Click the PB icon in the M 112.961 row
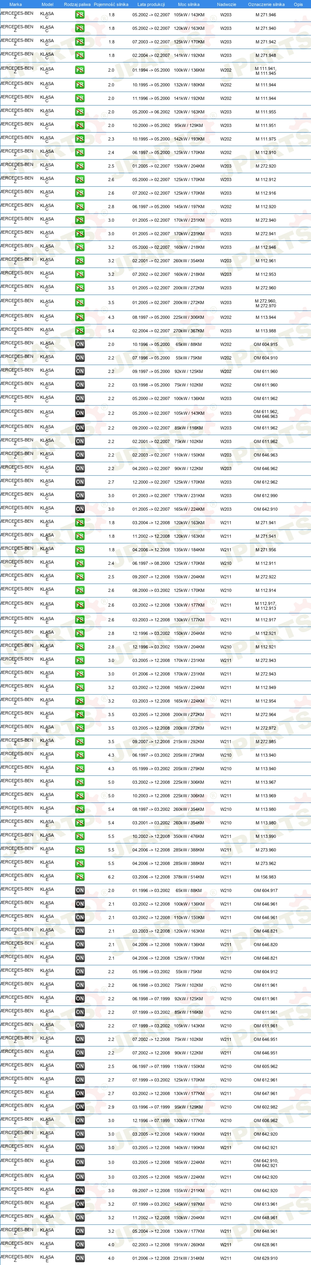Viewport: 311px width, 1265px height. (x=80, y=261)
